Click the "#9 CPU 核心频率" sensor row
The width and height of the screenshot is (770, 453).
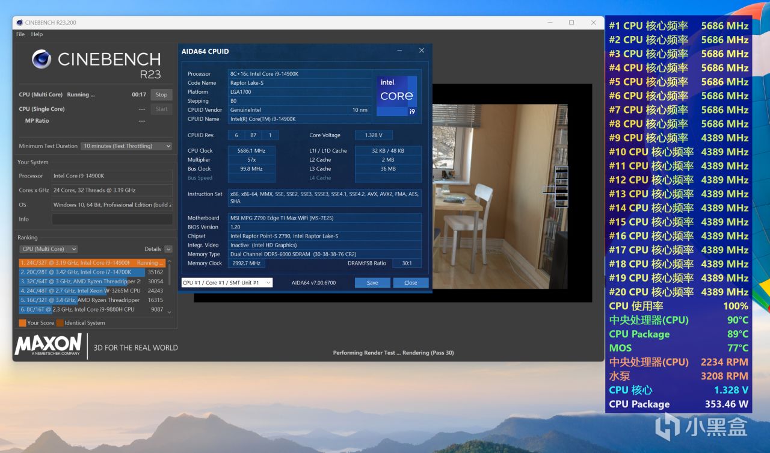click(x=679, y=138)
